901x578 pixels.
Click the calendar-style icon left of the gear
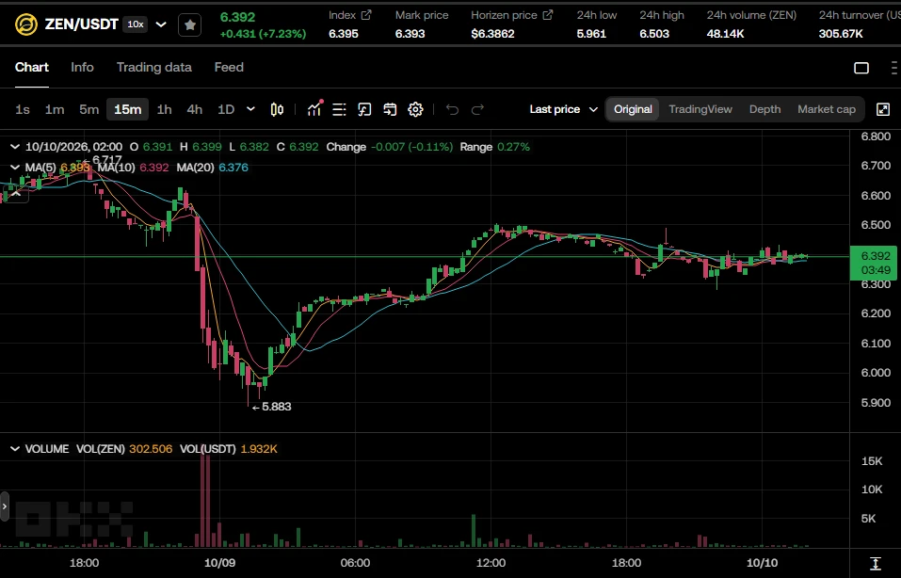(390, 109)
